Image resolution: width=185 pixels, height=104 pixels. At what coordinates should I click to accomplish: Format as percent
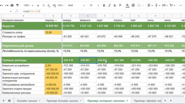pyautogui.click(x=44, y=5)
